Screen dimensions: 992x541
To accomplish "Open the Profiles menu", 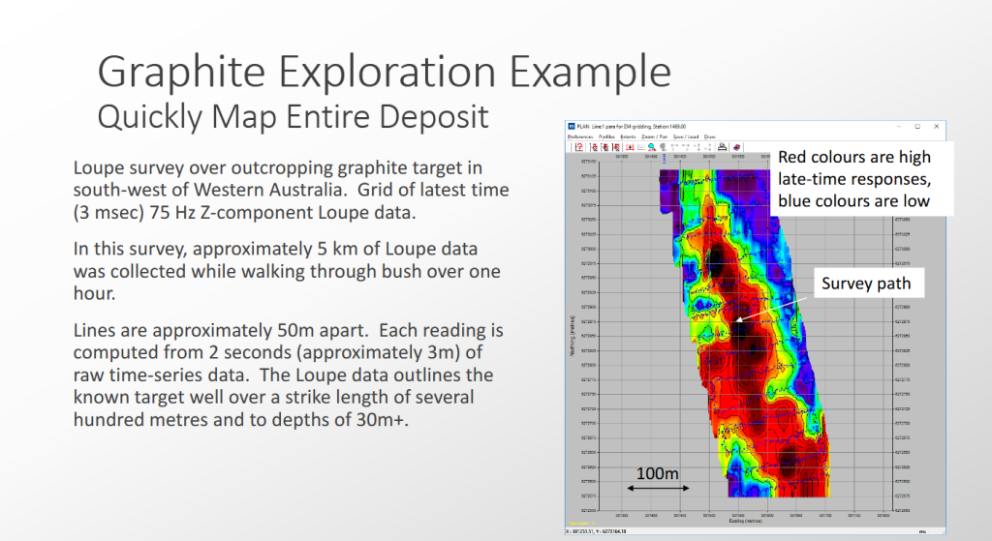I will [606, 136].
